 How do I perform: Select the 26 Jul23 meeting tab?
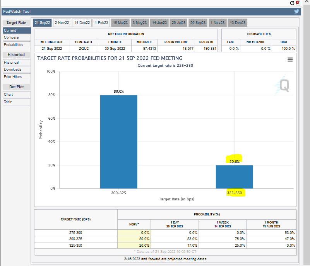tap(178, 23)
